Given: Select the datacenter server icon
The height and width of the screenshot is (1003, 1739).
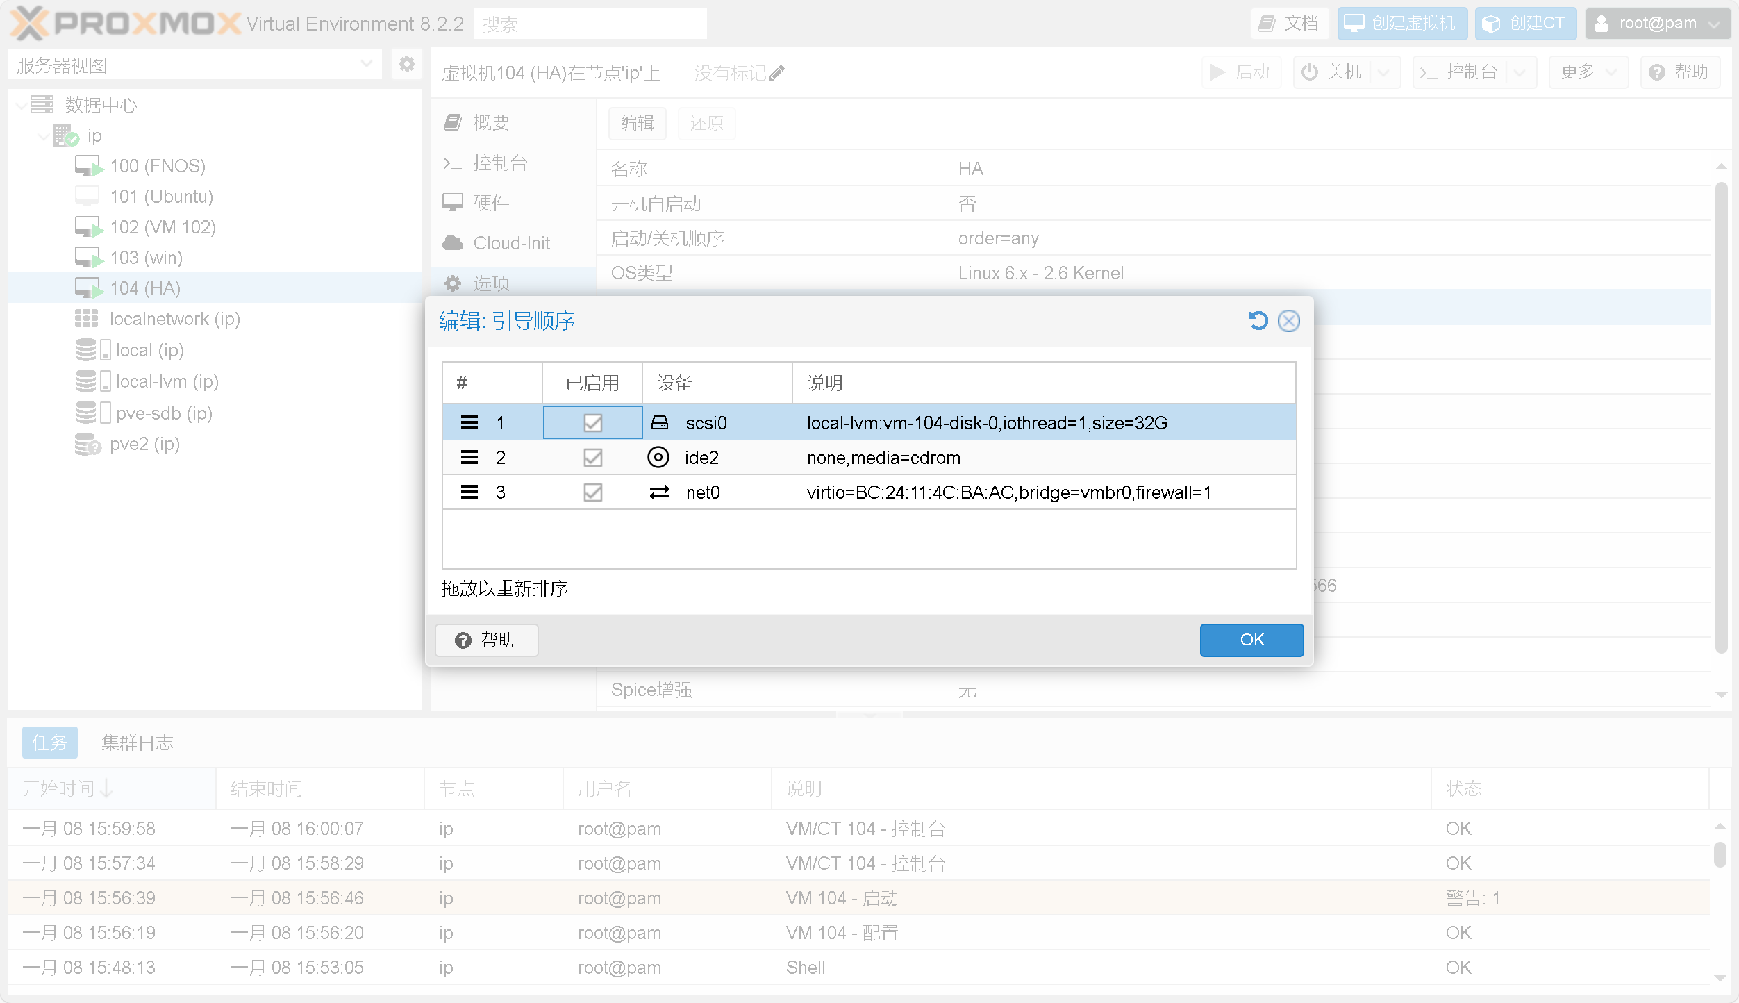Looking at the screenshot, I should coord(42,105).
